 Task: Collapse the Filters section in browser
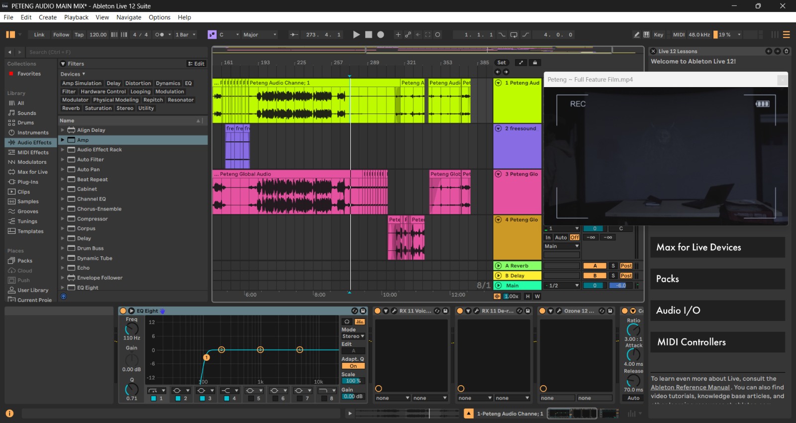point(63,64)
